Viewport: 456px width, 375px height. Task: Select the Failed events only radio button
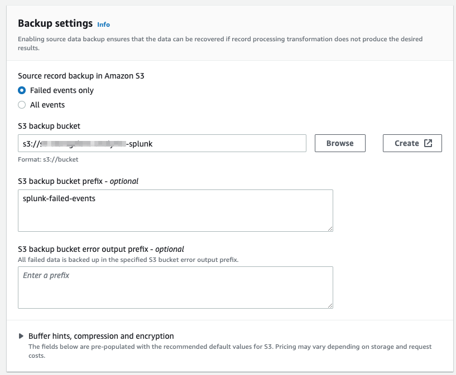point(22,90)
